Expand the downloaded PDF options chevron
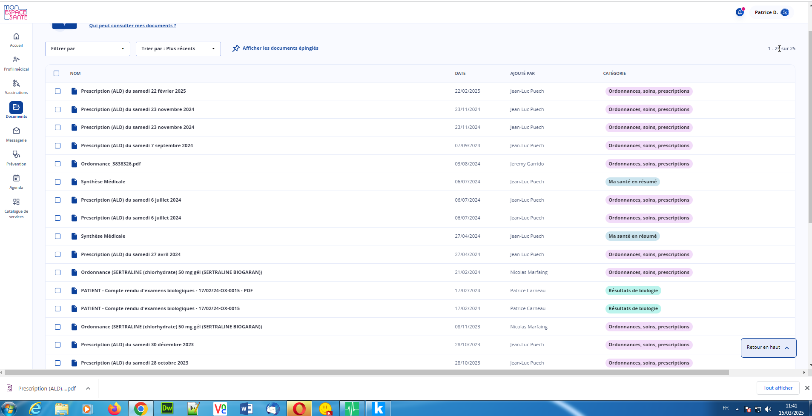 [88, 388]
